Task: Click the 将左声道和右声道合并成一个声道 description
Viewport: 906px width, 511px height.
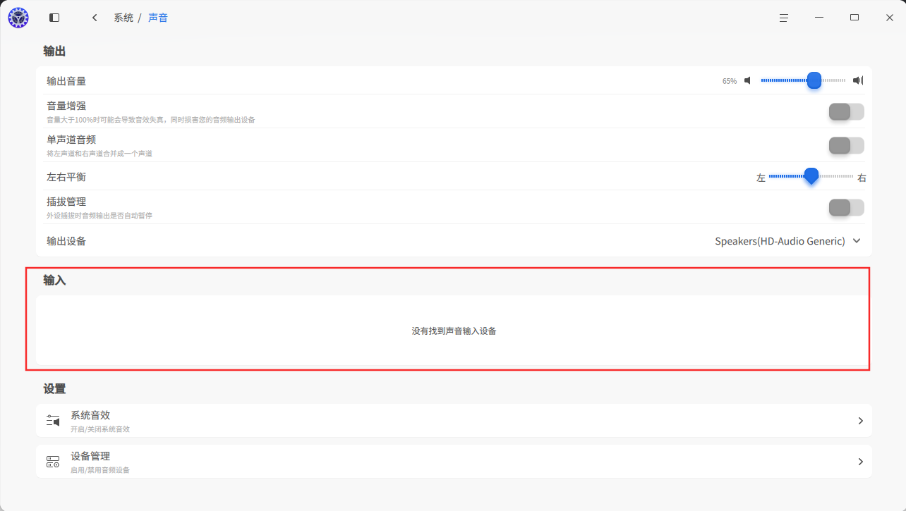Action: (99, 154)
